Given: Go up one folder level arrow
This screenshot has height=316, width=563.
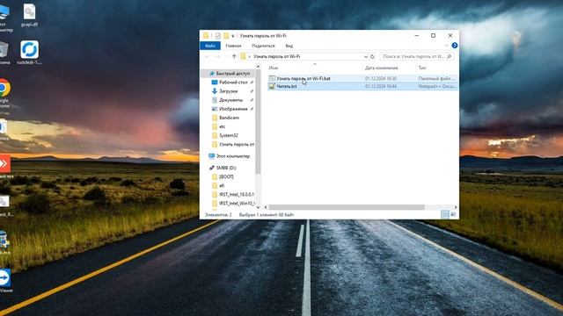Looking at the screenshot, I should (x=234, y=56).
